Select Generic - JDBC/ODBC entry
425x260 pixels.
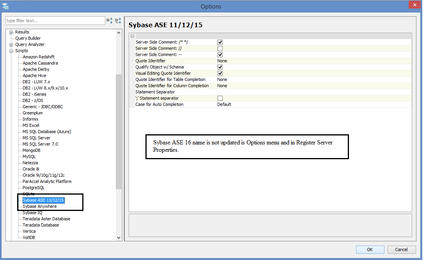(43, 107)
